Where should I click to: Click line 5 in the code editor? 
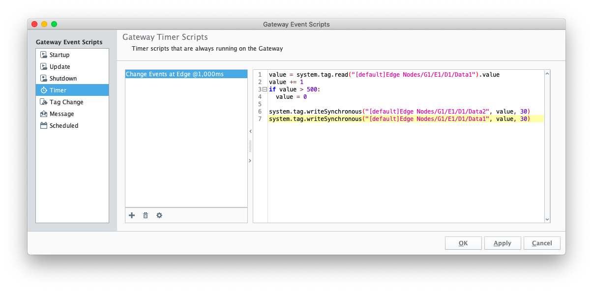pos(406,104)
